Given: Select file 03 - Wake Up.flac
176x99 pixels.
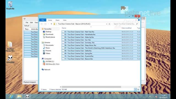Looking at the screenshot, I should (x=101, y=37).
